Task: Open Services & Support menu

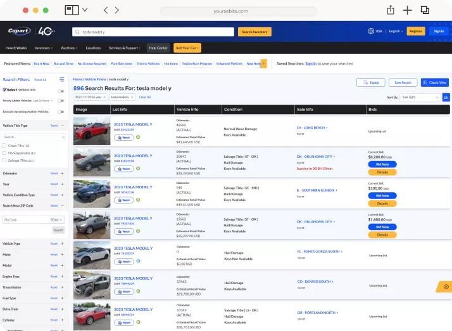Action: point(125,48)
